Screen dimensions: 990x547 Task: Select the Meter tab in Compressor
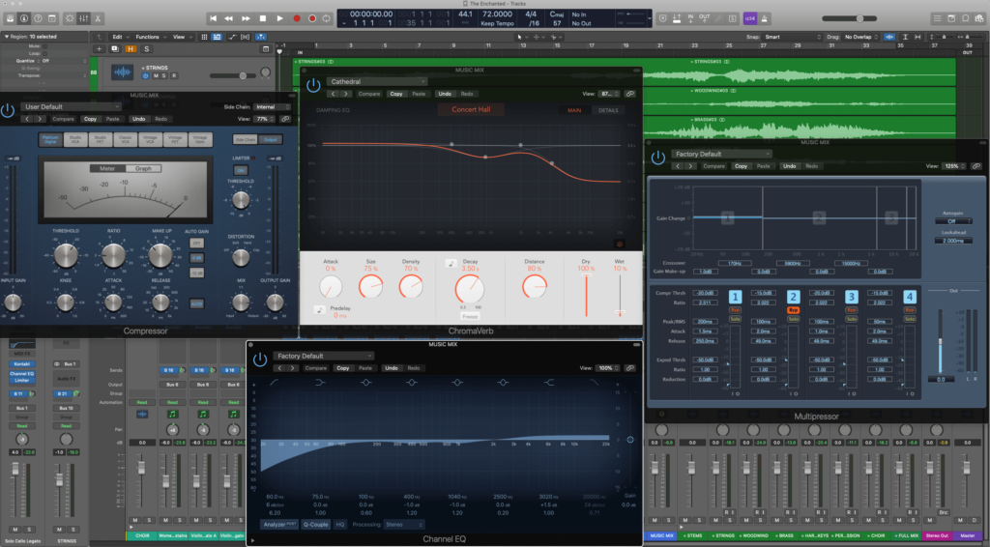(x=107, y=168)
